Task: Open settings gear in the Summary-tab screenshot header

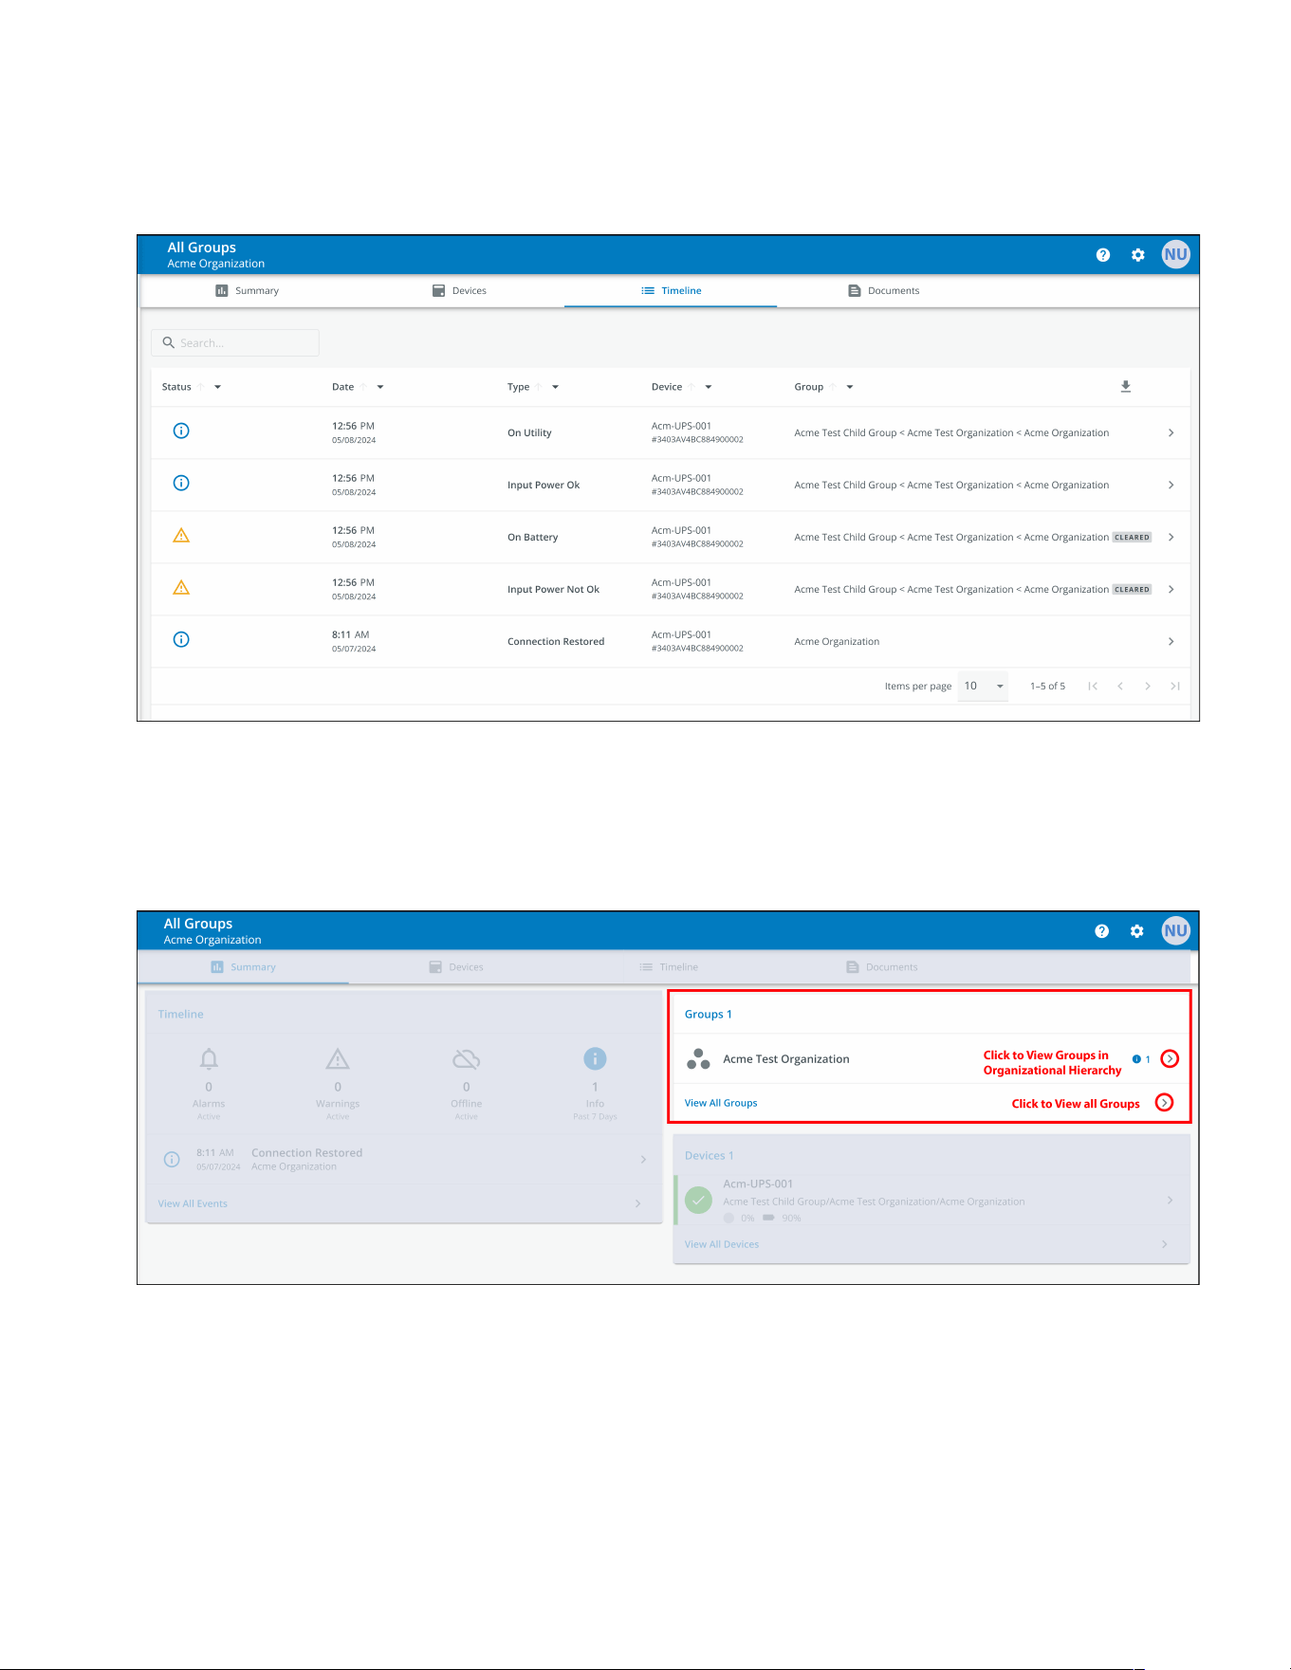Action: [1137, 931]
